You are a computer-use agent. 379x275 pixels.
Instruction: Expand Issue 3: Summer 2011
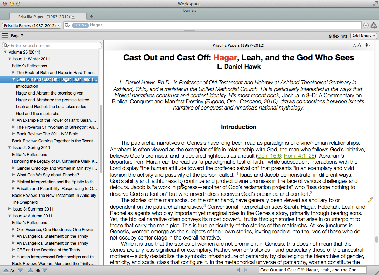coord(10,208)
